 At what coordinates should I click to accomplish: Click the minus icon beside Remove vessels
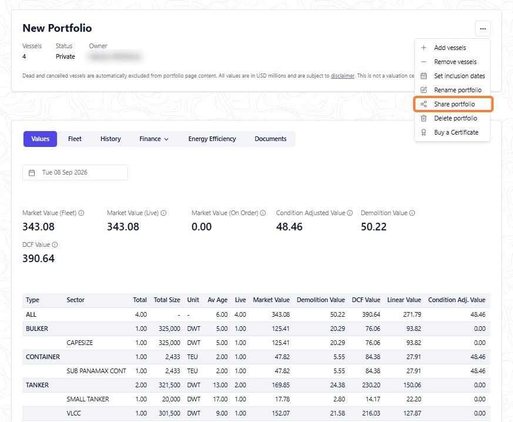pos(424,62)
